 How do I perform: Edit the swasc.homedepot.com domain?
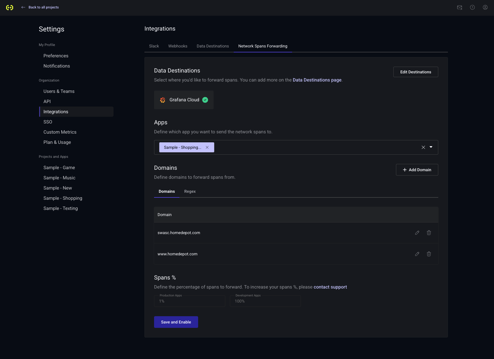pyautogui.click(x=417, y=233)
